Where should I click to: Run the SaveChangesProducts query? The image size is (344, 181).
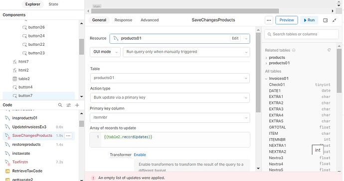tap(309, 20)
